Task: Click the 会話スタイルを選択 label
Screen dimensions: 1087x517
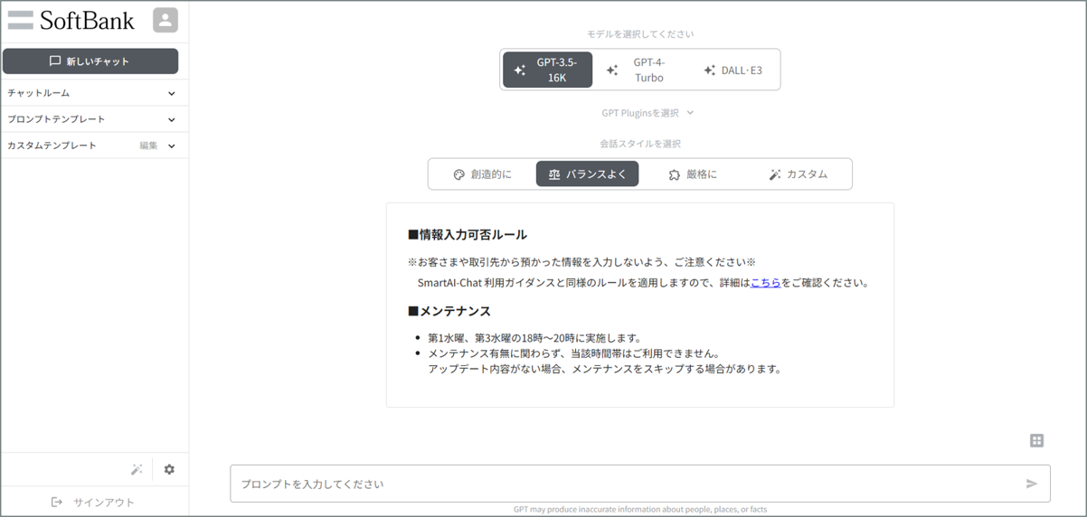Action: pos(640,144)
